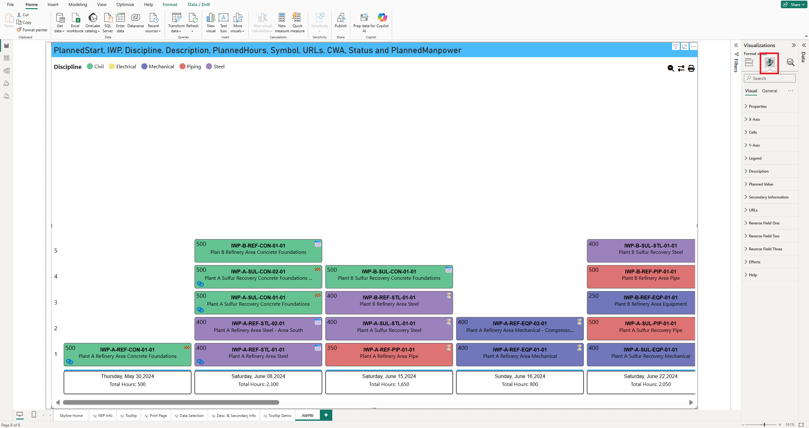Expand the Secondary Information section
809x428 pixels.
(769, 197)
